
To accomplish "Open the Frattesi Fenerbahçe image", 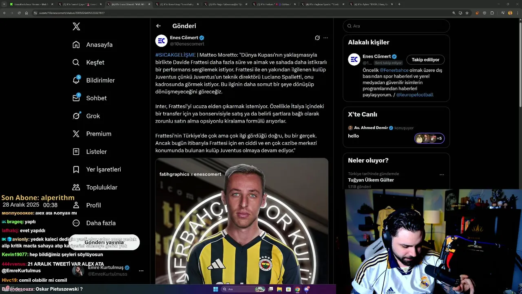I will pyautogui.click(x=242, y=221).
